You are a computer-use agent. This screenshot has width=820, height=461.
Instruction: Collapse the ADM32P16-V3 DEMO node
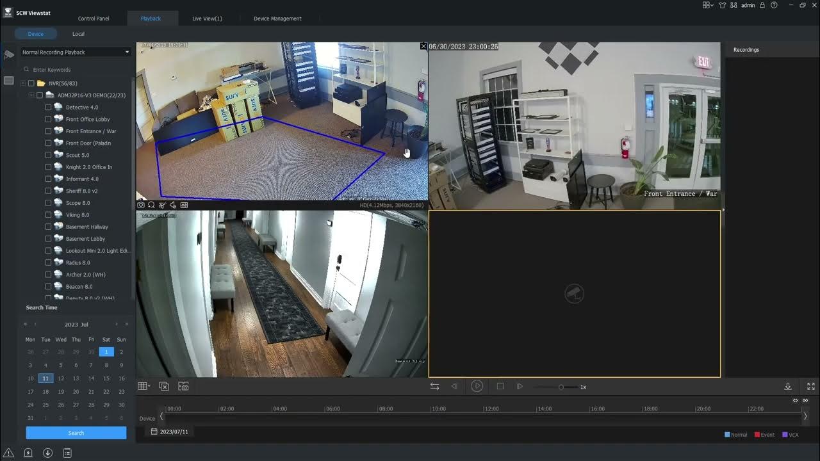(x=32, y=95)
